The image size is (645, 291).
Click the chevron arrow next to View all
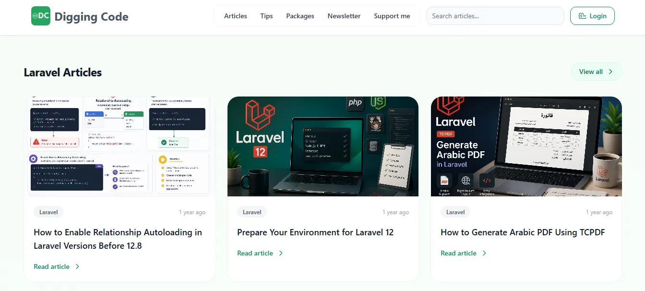click(610, 72)
